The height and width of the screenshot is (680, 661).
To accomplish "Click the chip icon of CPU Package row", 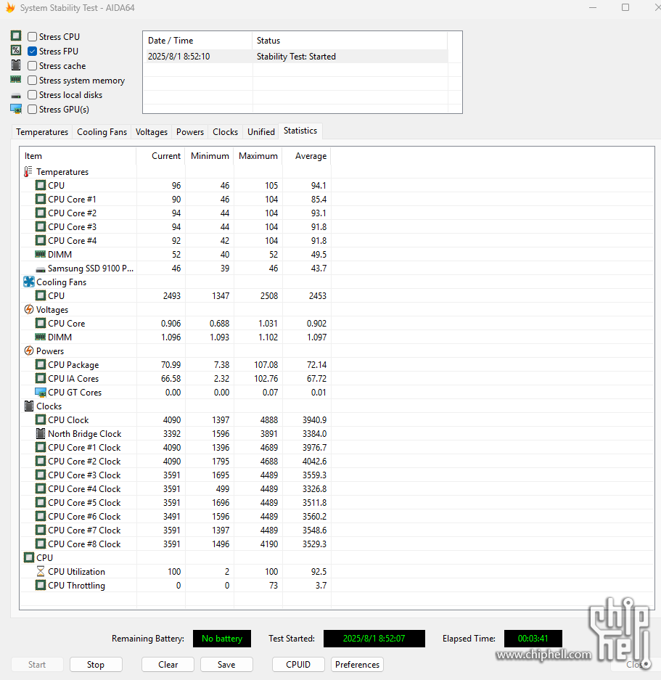I will 41,364.
